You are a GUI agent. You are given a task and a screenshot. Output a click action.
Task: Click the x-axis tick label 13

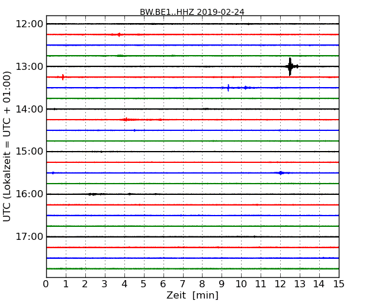click(300, 284)
